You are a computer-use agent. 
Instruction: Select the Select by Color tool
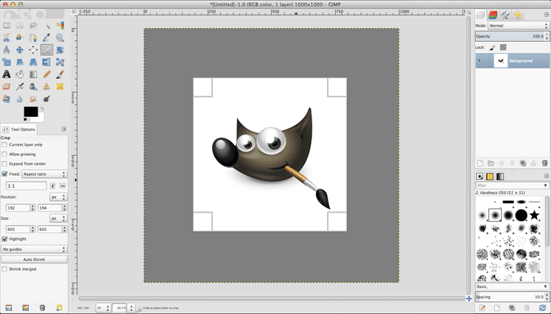[60, 25]
